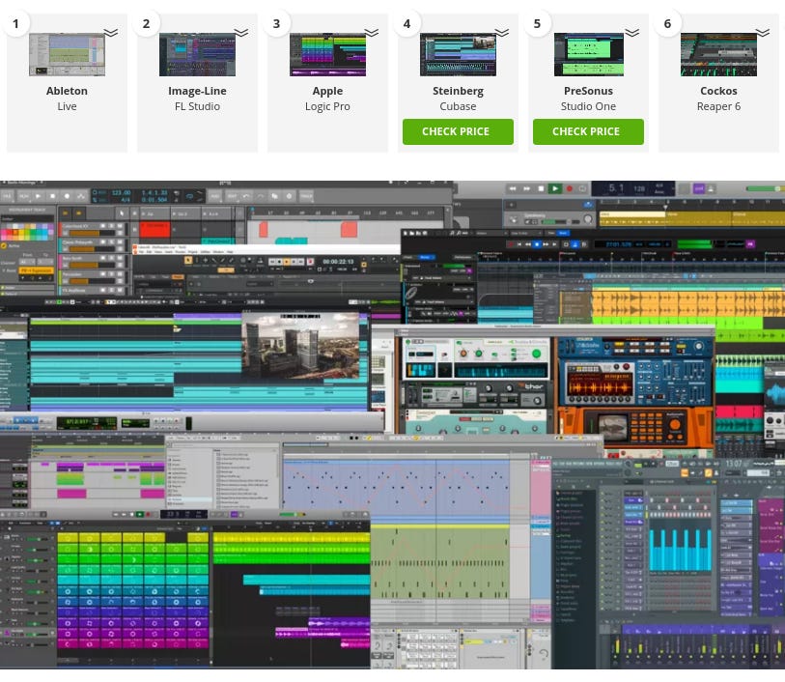The height and width of the screenshot is (682, 785).
Task: Click green play button in collage transport
Action: click(554, 188)
